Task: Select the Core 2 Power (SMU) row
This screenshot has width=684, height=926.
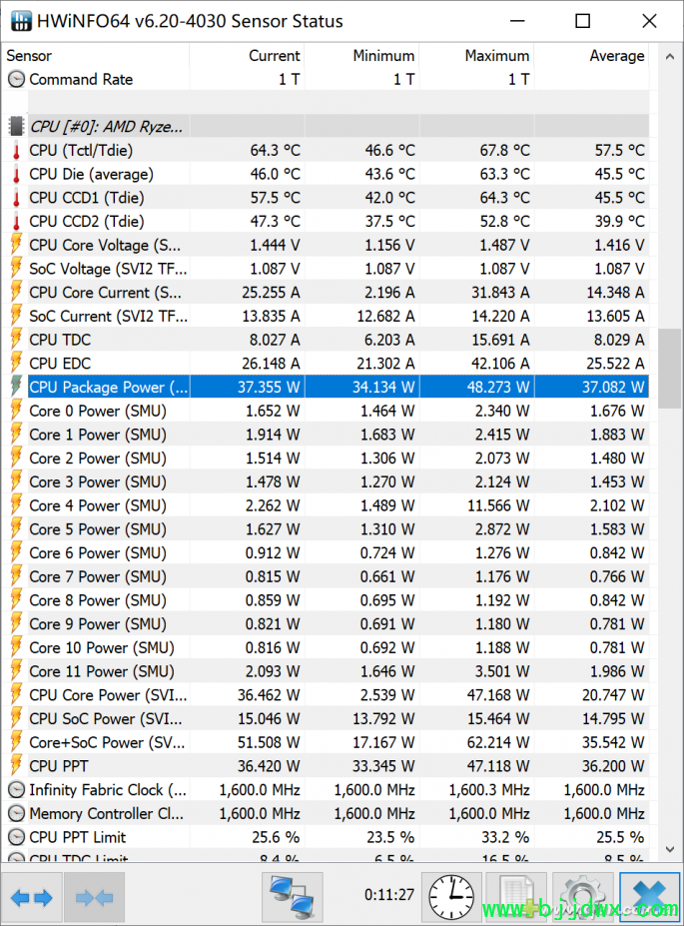Action: click(x=326, y=459)
